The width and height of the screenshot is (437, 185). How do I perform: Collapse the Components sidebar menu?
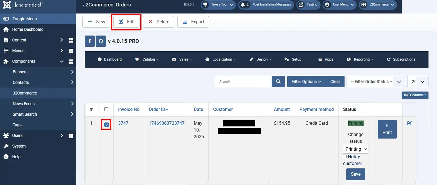click(62, 61)
